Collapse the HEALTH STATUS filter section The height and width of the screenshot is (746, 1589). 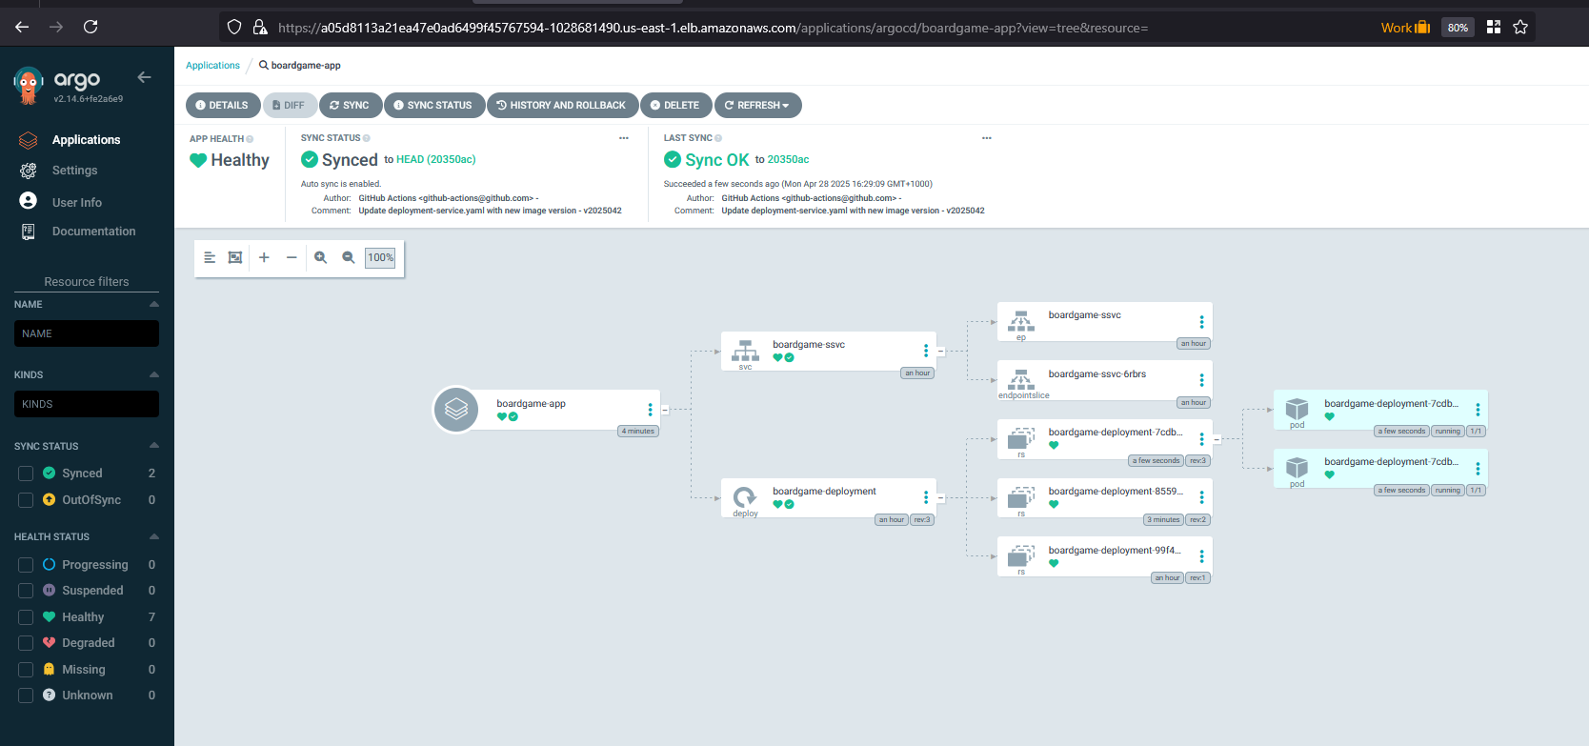(x=154, y=536)
